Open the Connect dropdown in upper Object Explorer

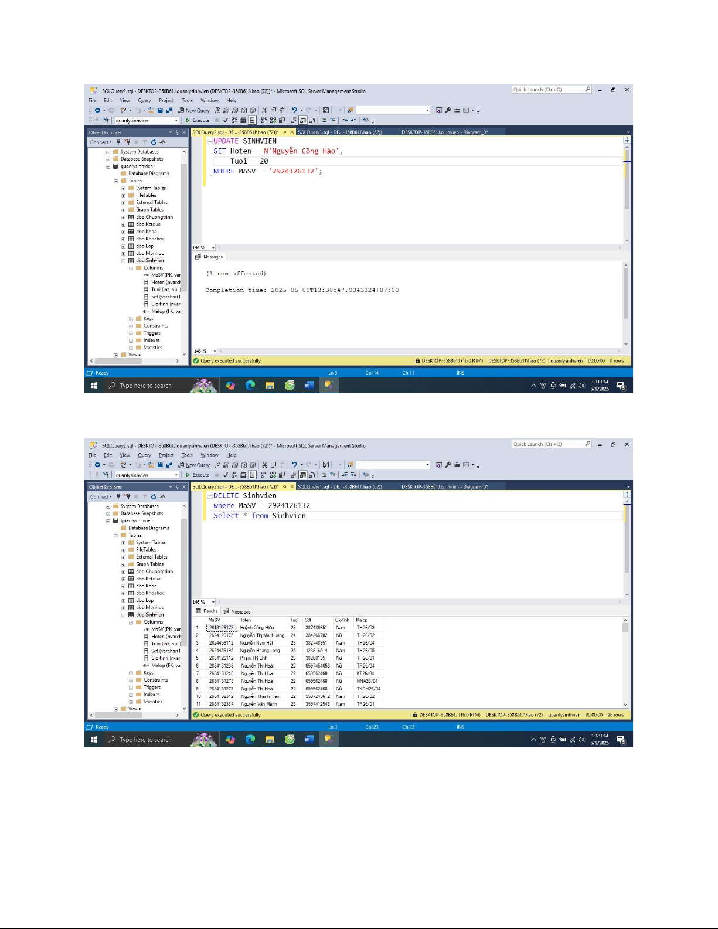coord(101,142)
